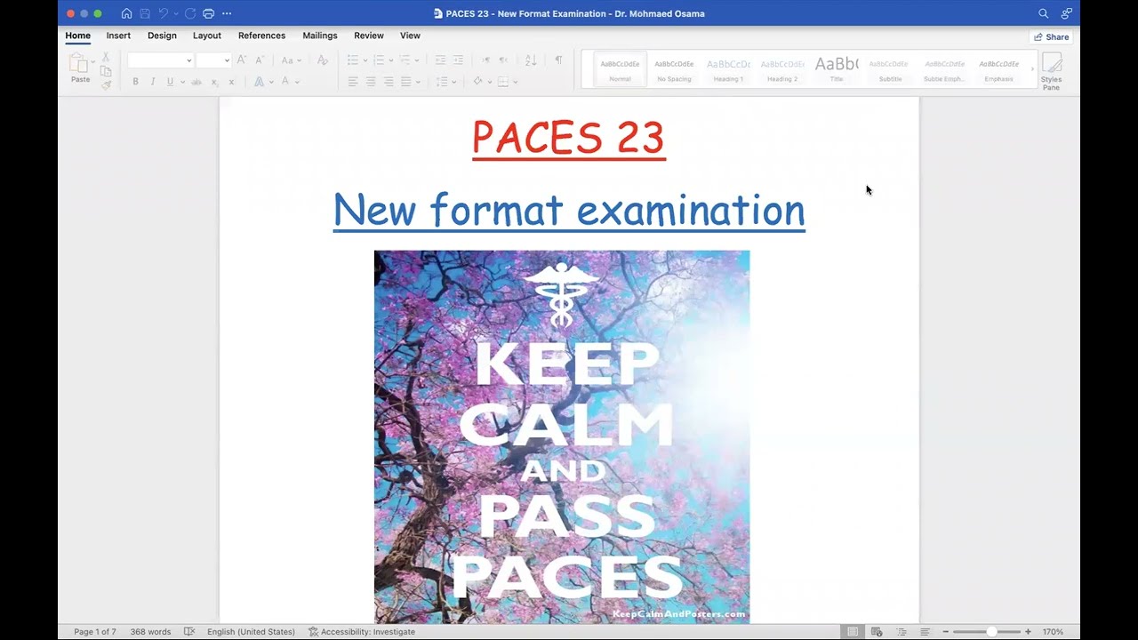Switch to the Layout tab
This screenshot has width=1138, height=640.
(207, 36)
